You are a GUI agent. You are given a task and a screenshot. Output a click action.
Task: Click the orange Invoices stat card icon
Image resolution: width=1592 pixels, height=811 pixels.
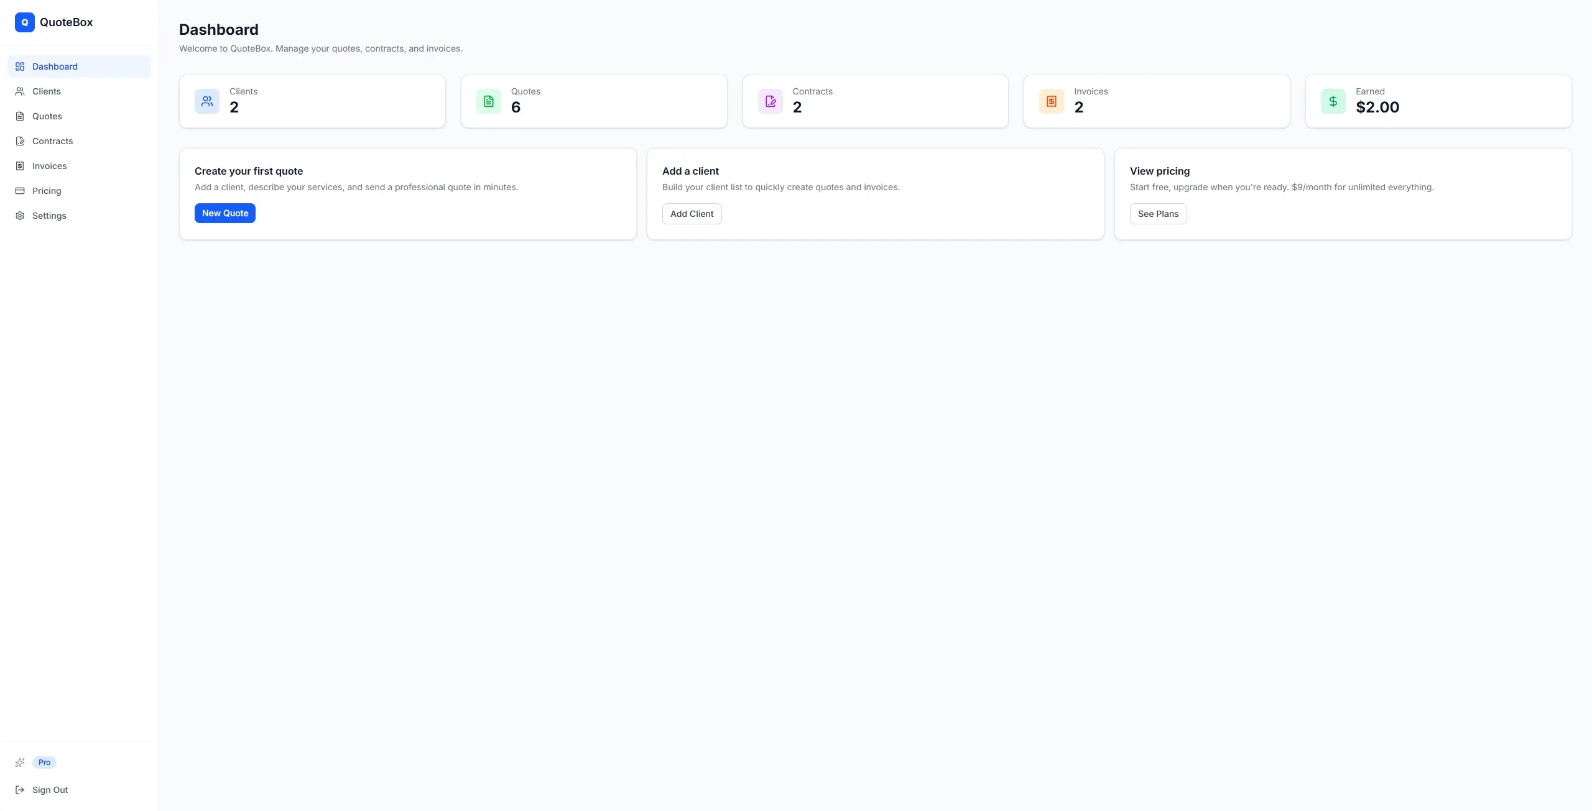point(1052,101)
